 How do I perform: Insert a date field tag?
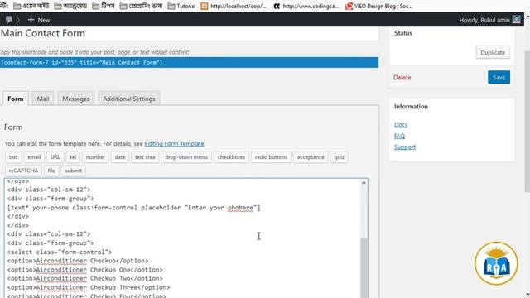click(120, 157)
